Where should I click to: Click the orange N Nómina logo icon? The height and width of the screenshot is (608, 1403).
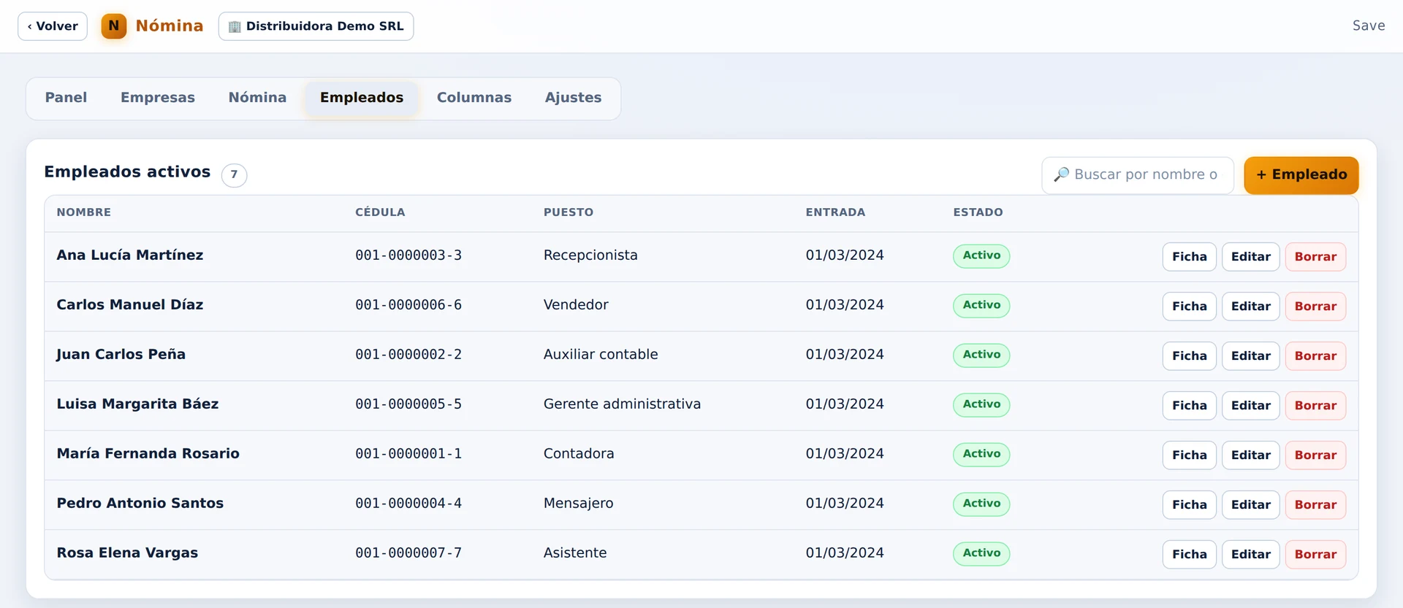coord(113,26)
